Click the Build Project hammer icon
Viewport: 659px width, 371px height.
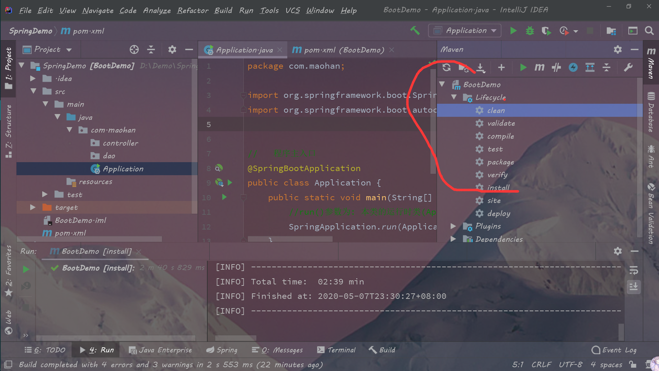tap(415, 31)
